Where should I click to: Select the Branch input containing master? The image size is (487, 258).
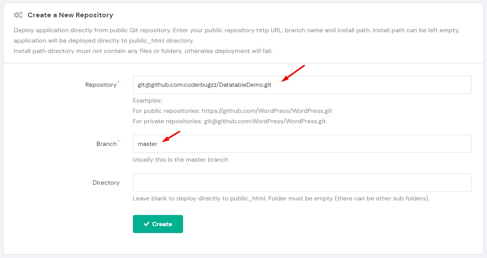click(x=302, y=144)
